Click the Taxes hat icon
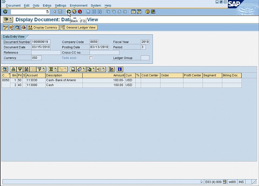The height and width of the screenshot is (186, 259). pyautogui.click(x=24, y=28)
